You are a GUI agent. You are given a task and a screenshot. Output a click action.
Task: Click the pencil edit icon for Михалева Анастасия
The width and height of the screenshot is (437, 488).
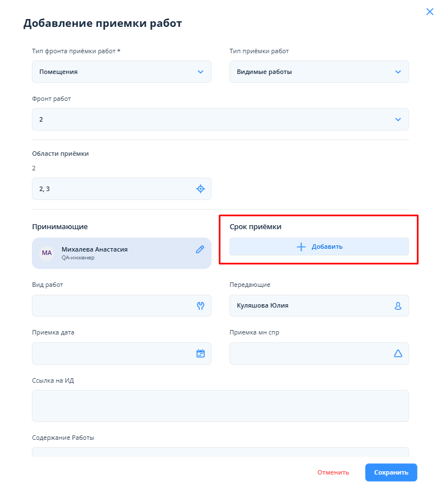(200, 250)
